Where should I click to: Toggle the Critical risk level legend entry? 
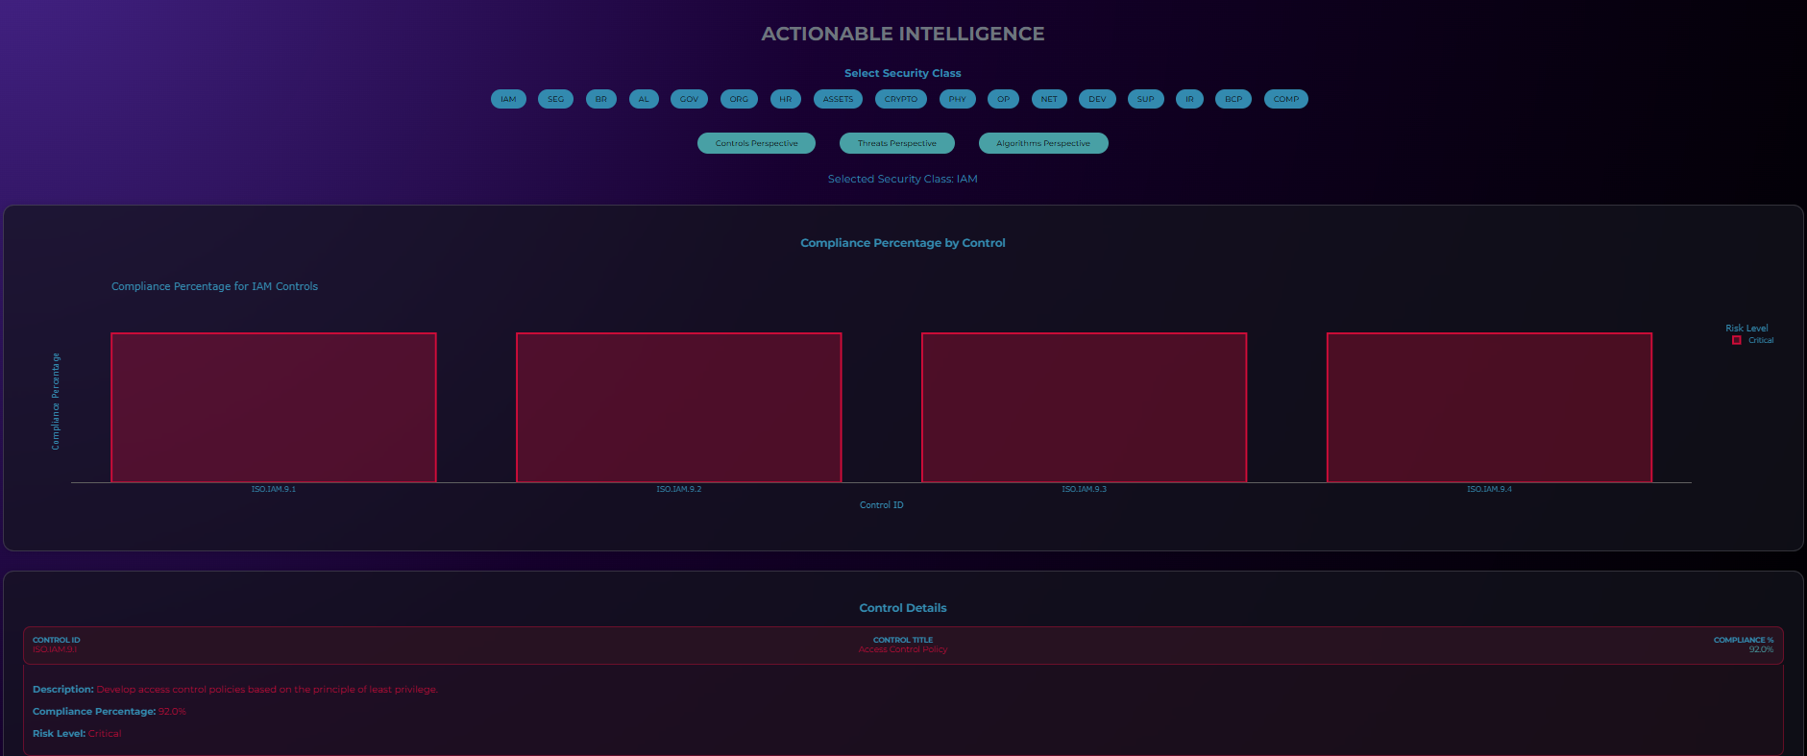(1754, 340)
